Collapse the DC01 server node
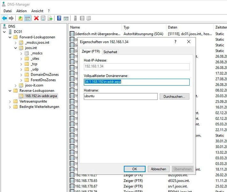This screenshot has height=192, width=227. point(4,32)
